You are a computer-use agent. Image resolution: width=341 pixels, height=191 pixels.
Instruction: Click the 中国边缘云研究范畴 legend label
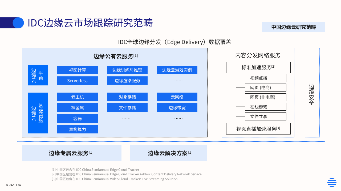[x=293, y=27]
